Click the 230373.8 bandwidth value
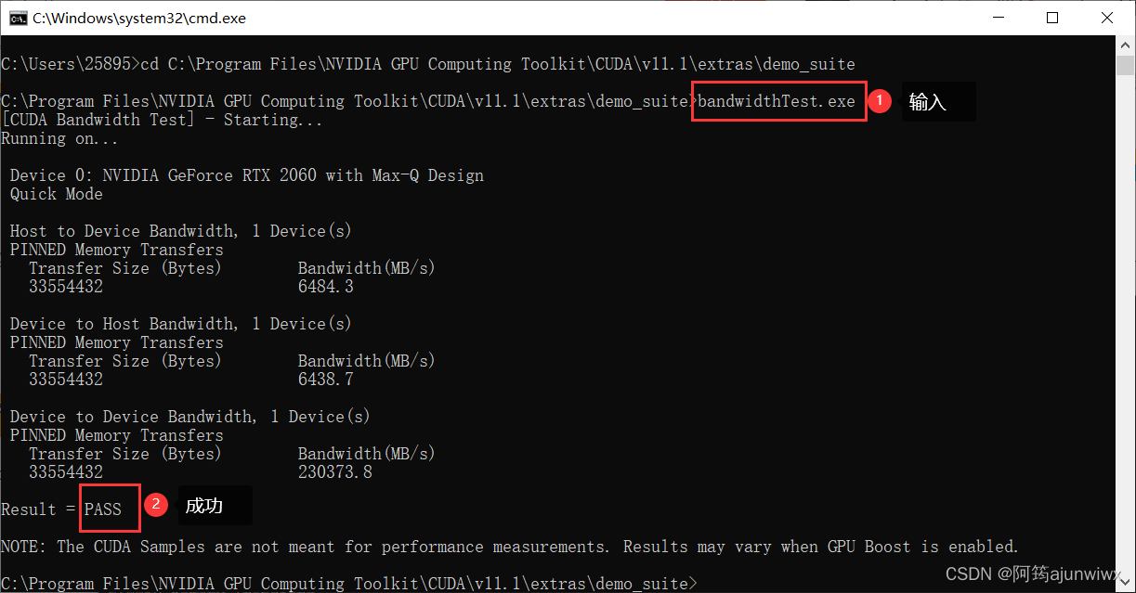 (x=335, y=472)
